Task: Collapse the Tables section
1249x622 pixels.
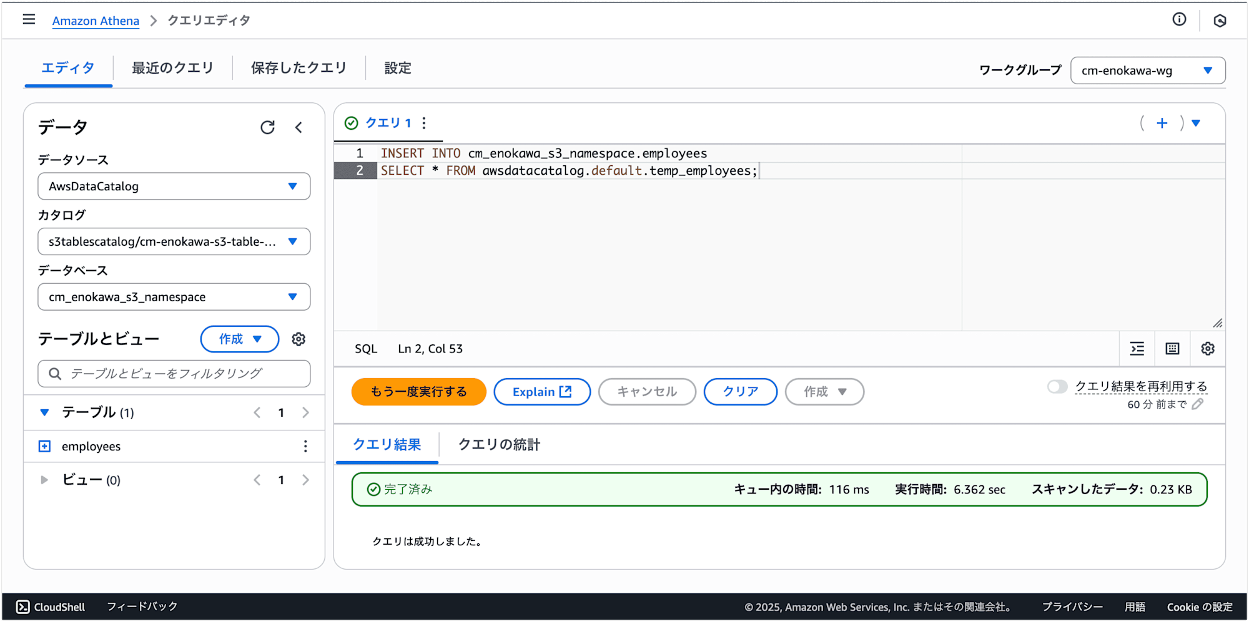Action: pyautogui.click(x=44, y=412)
